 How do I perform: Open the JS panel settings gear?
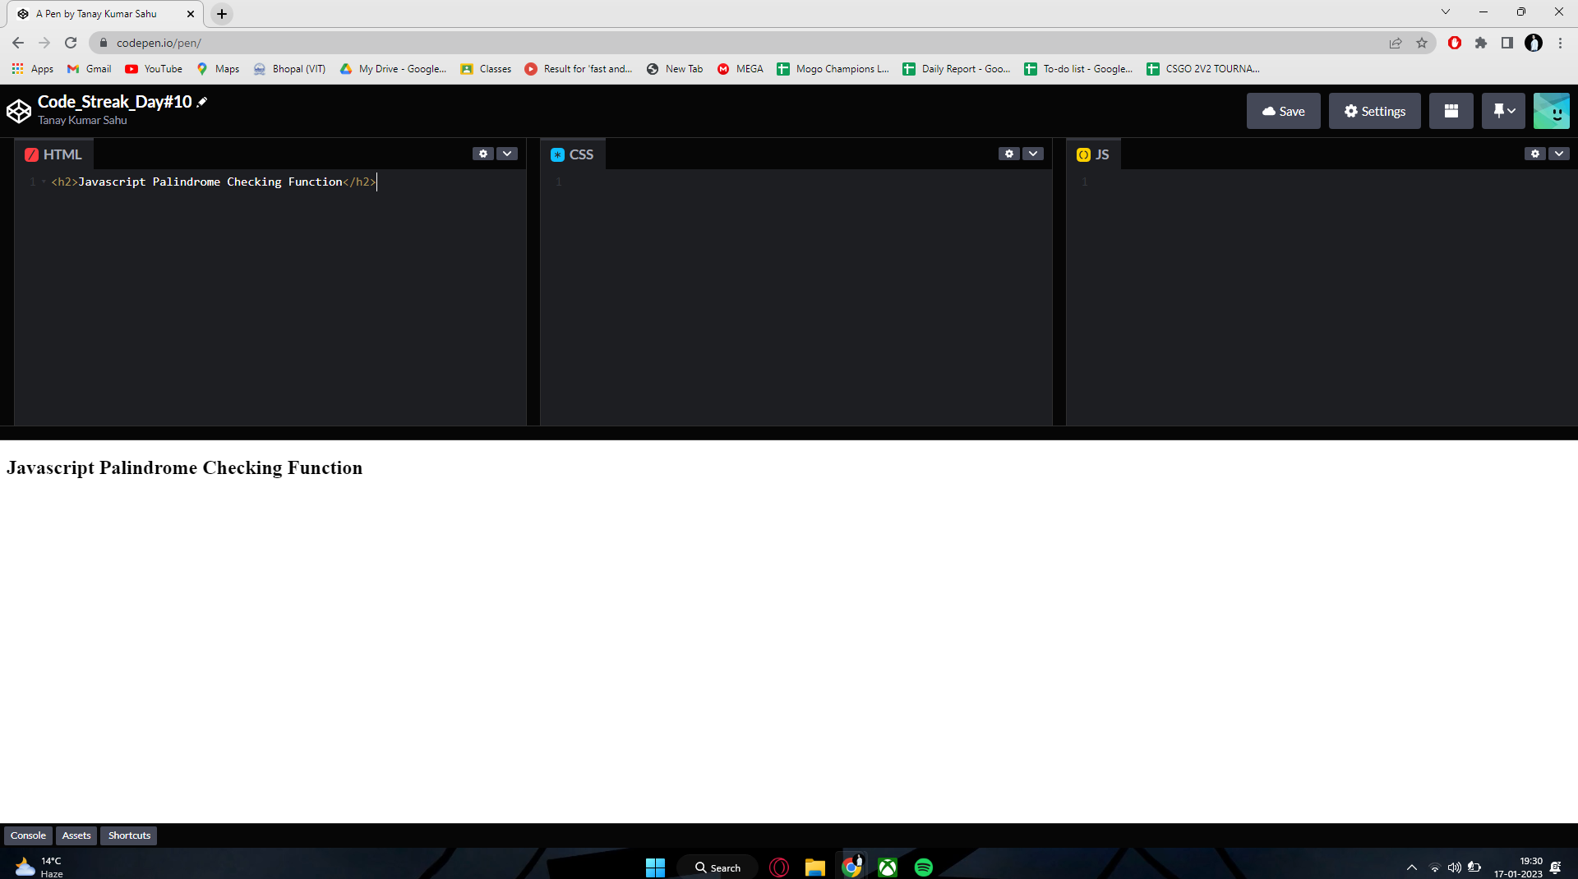pyautogui.click(x=1535, y=154)
